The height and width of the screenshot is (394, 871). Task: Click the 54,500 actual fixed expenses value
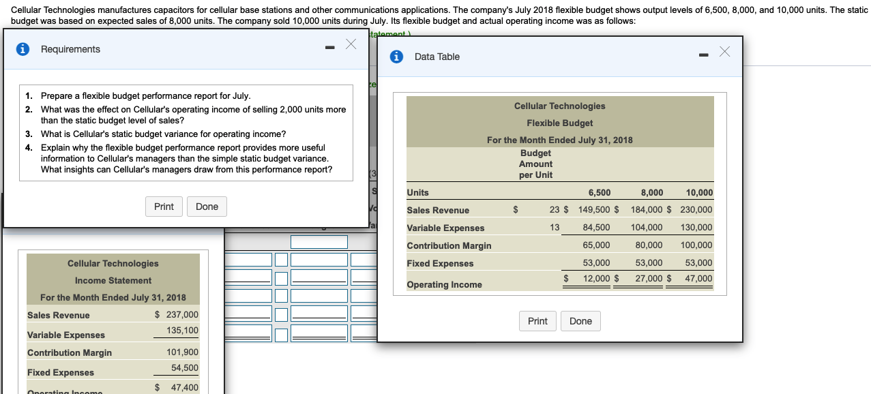pyautogui.click(x=184, y=367)
